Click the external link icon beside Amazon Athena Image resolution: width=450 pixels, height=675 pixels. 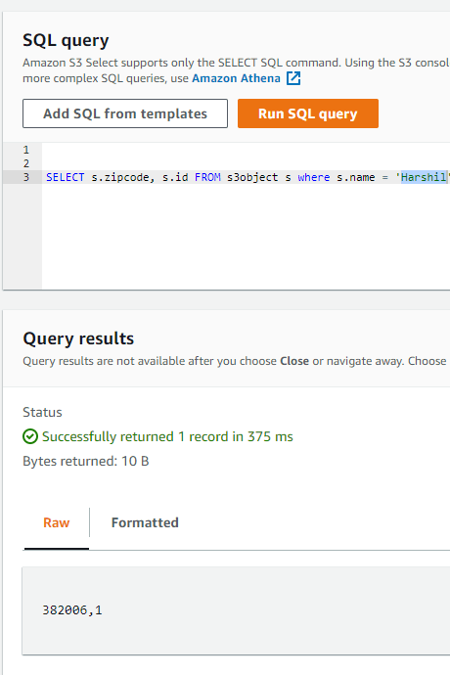pos(293,78)
